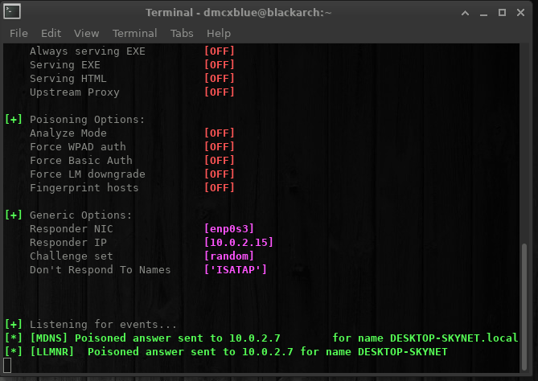Open the Tabs menu
The width and height of the screenshot is (538, 381).
click(x=182, y=33)
